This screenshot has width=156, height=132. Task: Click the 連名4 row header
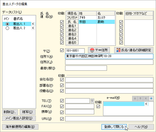click(72, 38)
